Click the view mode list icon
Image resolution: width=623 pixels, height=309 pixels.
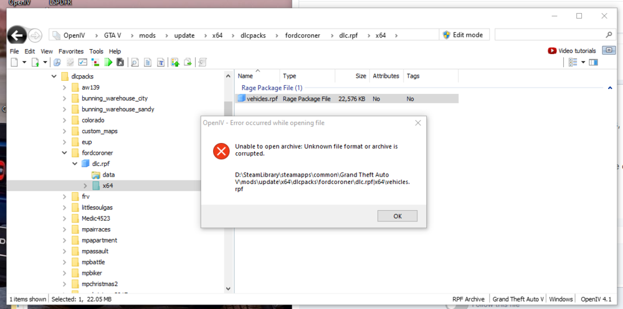click(573, 62)
